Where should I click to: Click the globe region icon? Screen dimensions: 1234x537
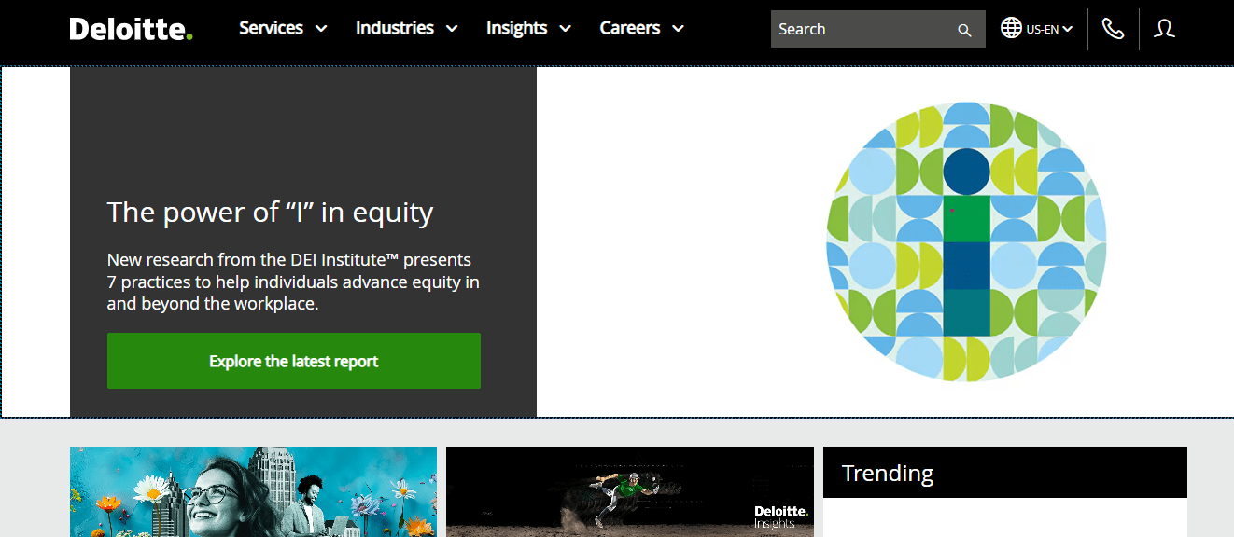(1012, 28)
